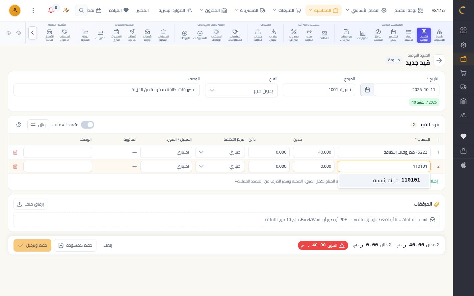Viewport: 474px width, 296px height.
Task: Delete journal line 1 with trash icon
Action: (x=15, y=152)
